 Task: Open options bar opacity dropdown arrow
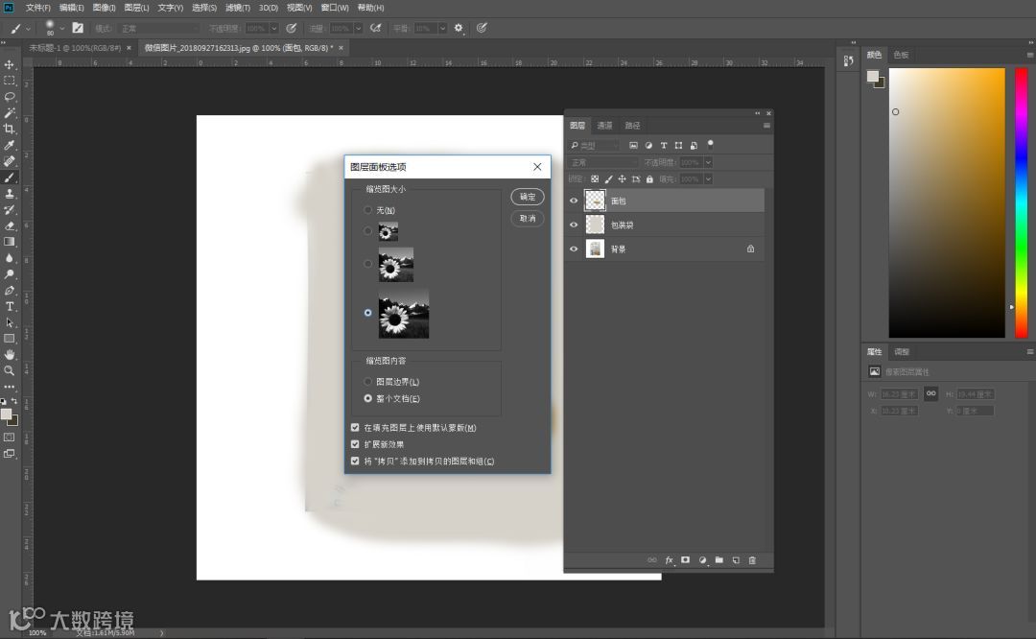pyautogui.click(x=273, y=29)
